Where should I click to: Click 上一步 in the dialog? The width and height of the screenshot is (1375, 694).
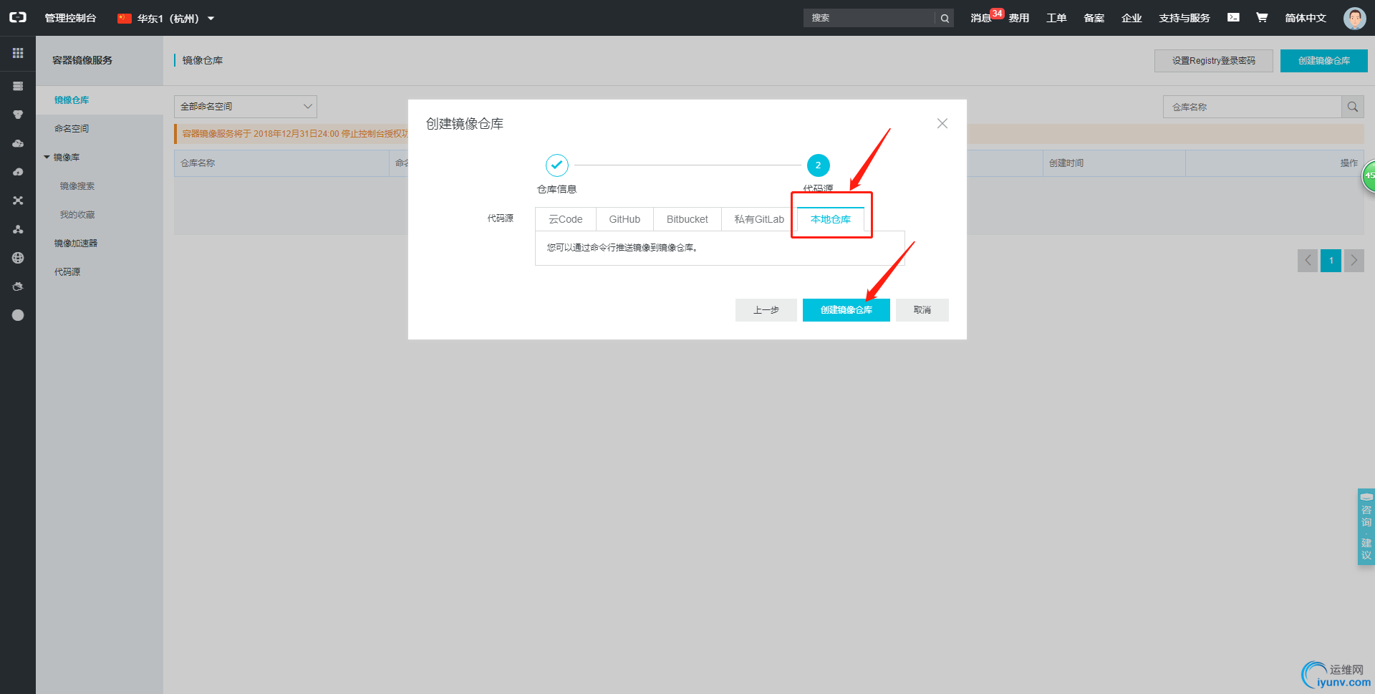pos(766,310)
